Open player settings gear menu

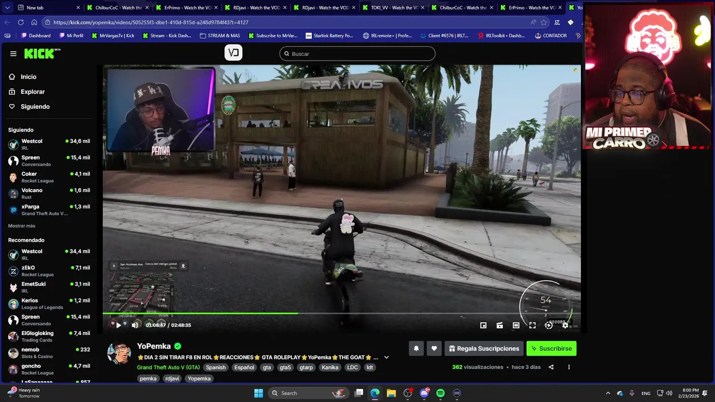(565, 325)
